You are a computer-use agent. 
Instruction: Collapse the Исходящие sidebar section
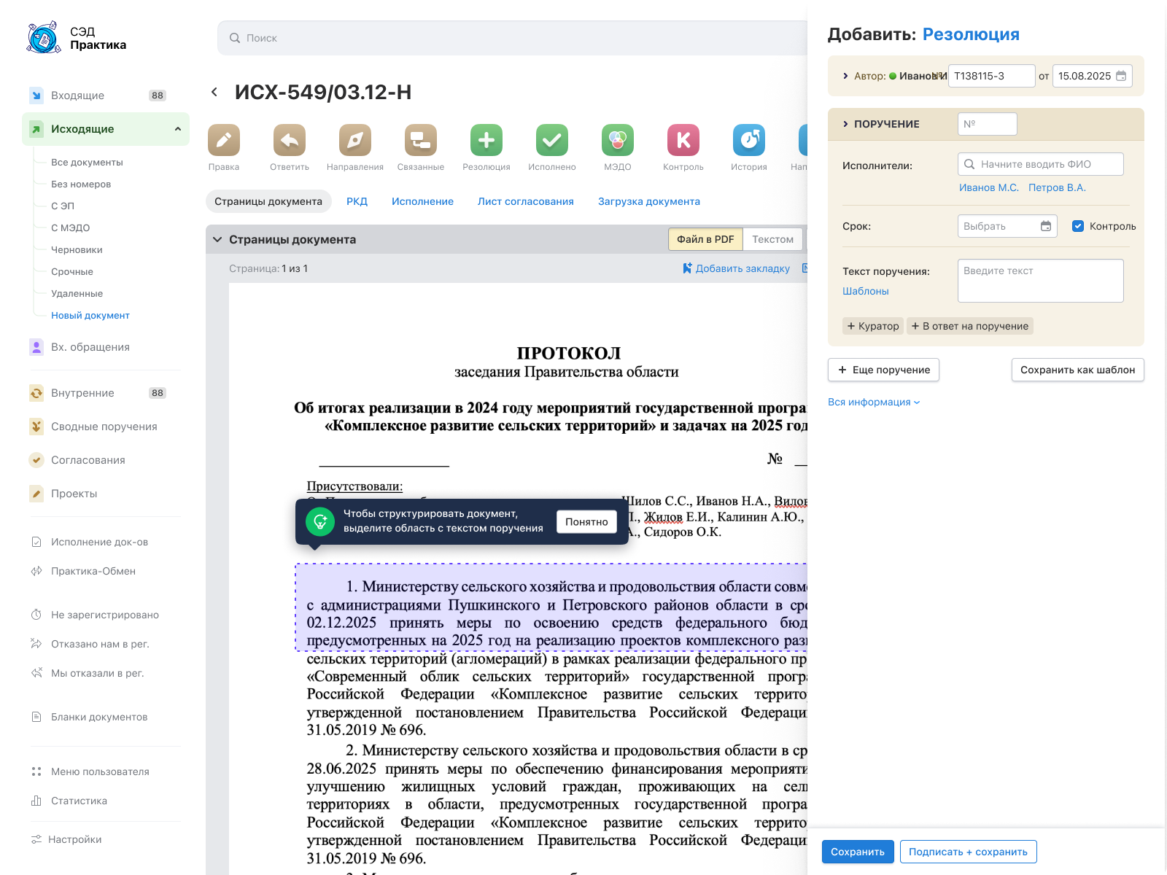tap(178, 129)
